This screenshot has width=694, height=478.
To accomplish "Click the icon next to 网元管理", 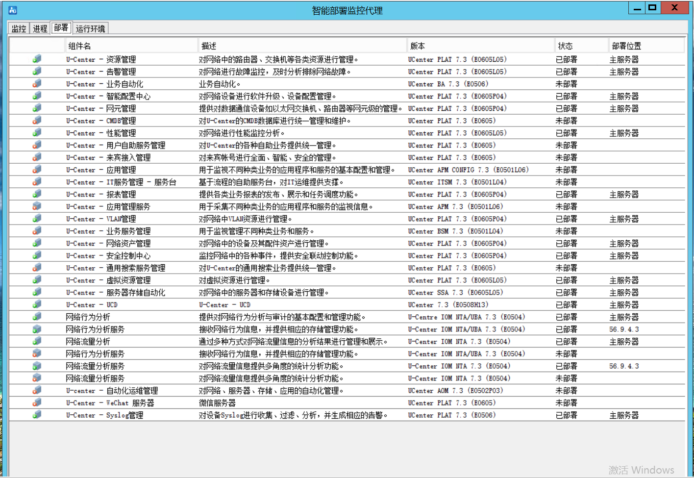I will 37,108.
